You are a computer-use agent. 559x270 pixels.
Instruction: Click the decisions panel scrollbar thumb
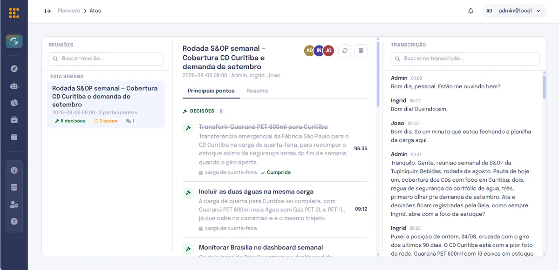[378, 74]
